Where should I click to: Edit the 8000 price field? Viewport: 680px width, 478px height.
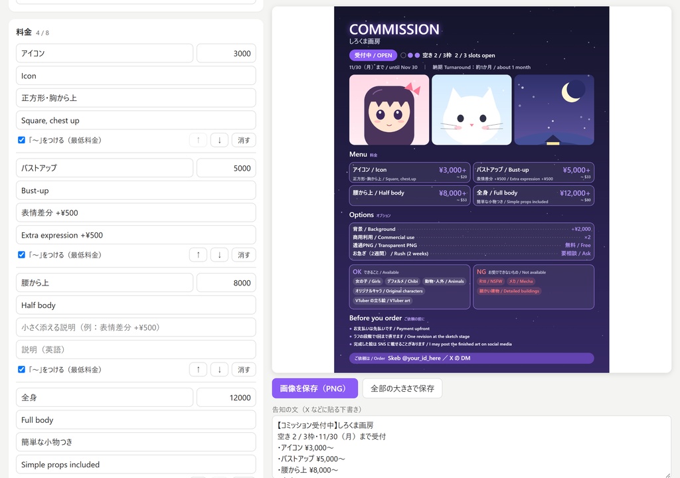click(226, 283)
